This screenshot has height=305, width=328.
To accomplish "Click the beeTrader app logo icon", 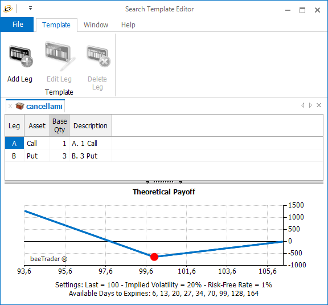I will click(8, 9).
